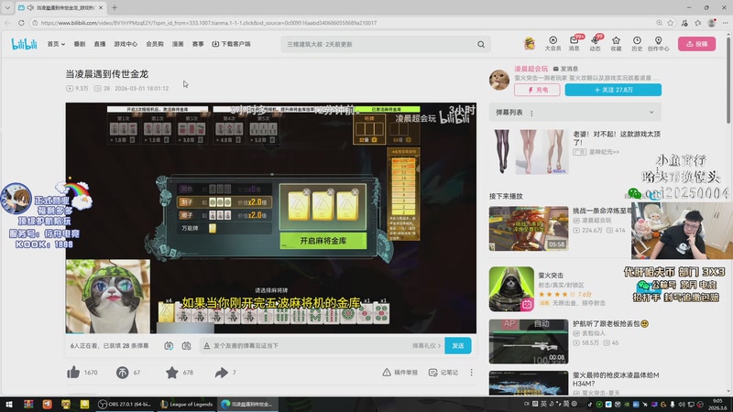Favorite the video with star icon
733x412 pixels.
(172, 373)
